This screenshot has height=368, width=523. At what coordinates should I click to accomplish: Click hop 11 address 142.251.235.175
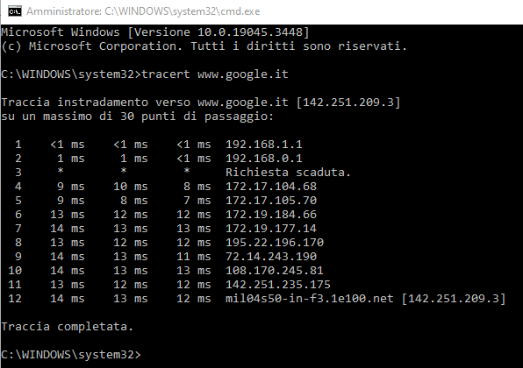tap(278, 285)
